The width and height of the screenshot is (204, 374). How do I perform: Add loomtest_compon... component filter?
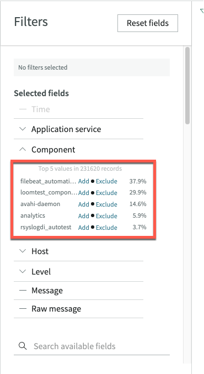[84, 193]
